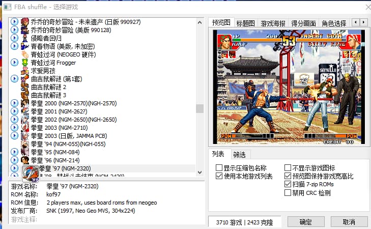Expand the 拳皇 2001 clone tree arrow
Viewport: 371px width, 229px height.
pyautogui.click(x=14, y=111)
